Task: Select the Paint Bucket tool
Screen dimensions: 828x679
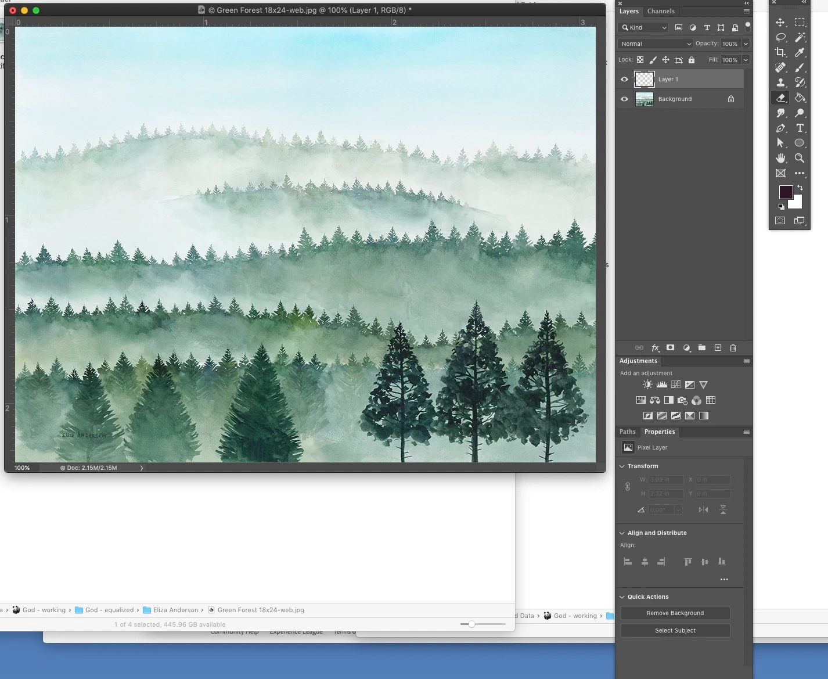Action: point(800,98)
